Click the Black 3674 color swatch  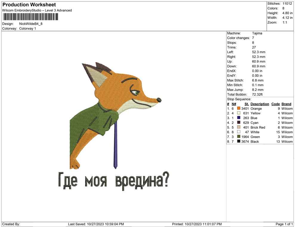click(239, 141)
